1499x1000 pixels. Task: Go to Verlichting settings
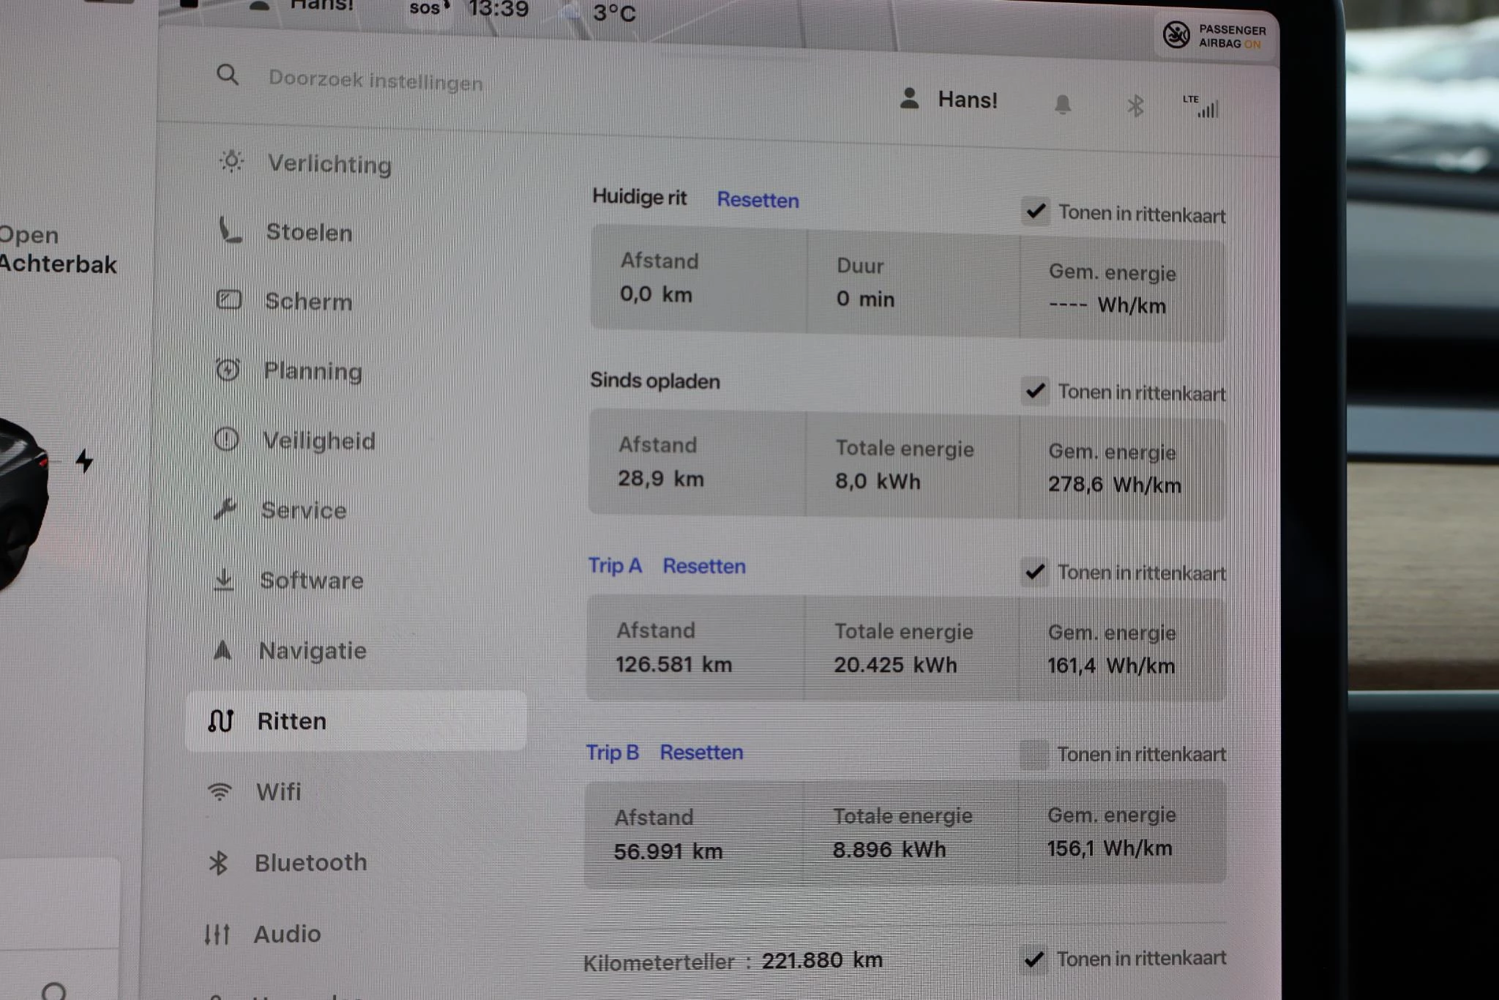pos(329,163)
